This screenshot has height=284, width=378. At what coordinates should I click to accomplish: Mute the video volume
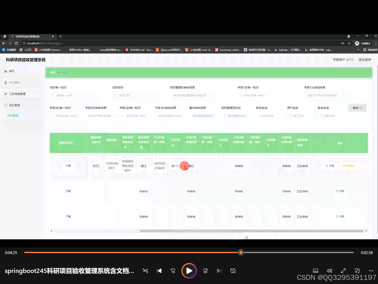[x=329, y=271]
